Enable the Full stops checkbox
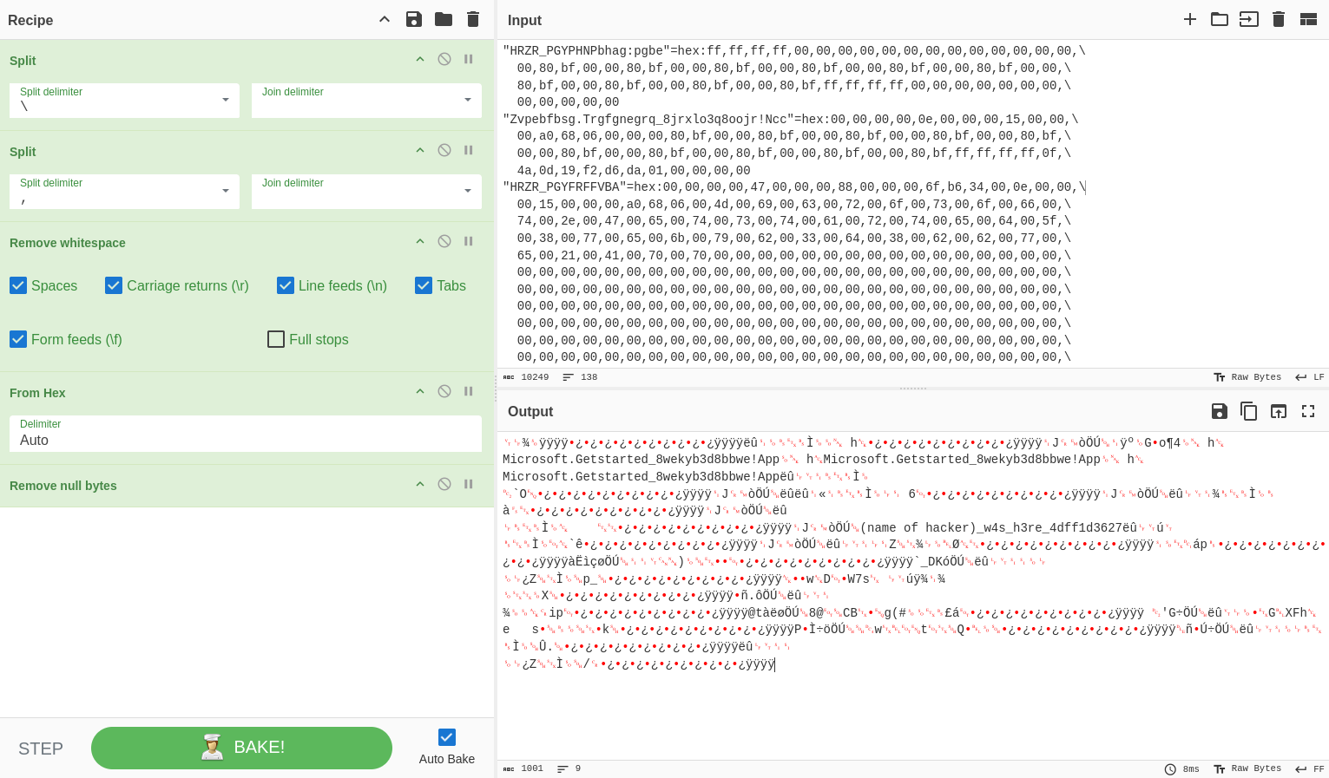Image resolution: width=1329 pixels, height=778 pixels. coord(276,339)
